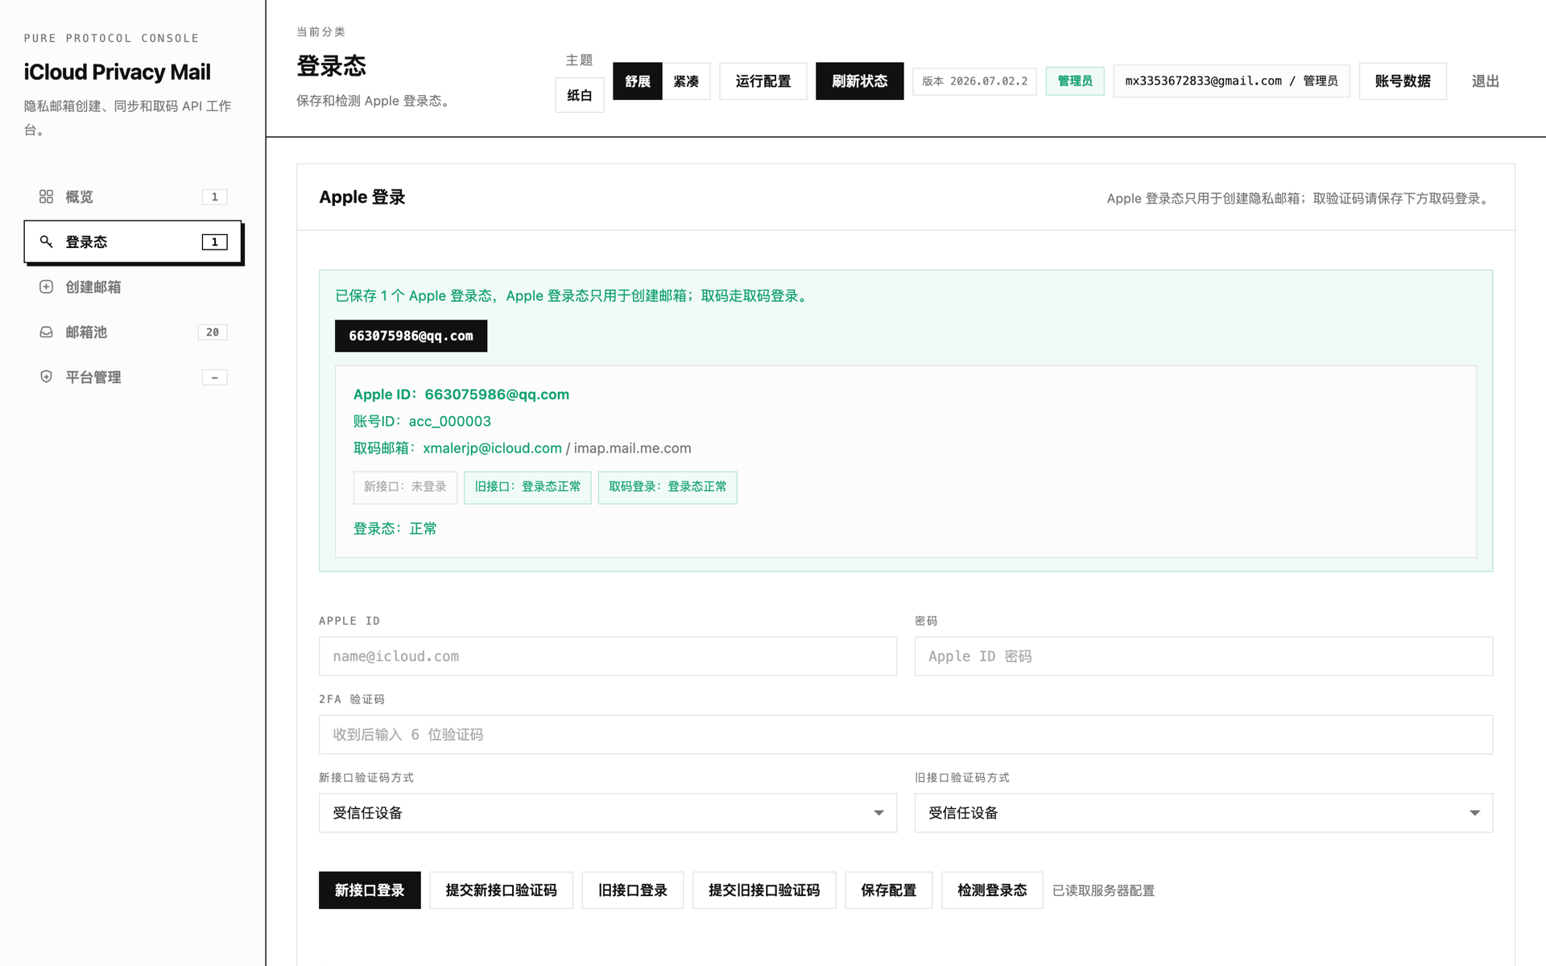Click the mx3353672833@gmail.com account label
The width and height of the screenshot is (1546, 966).
(1231, 81)
